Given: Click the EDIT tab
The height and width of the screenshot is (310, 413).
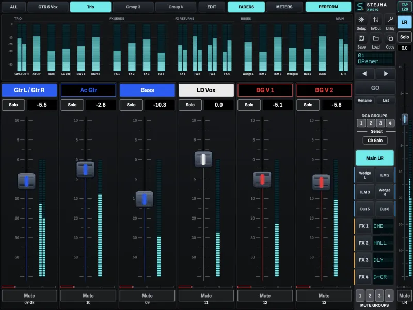Looking at the screenshot, I should click(212, 7).
